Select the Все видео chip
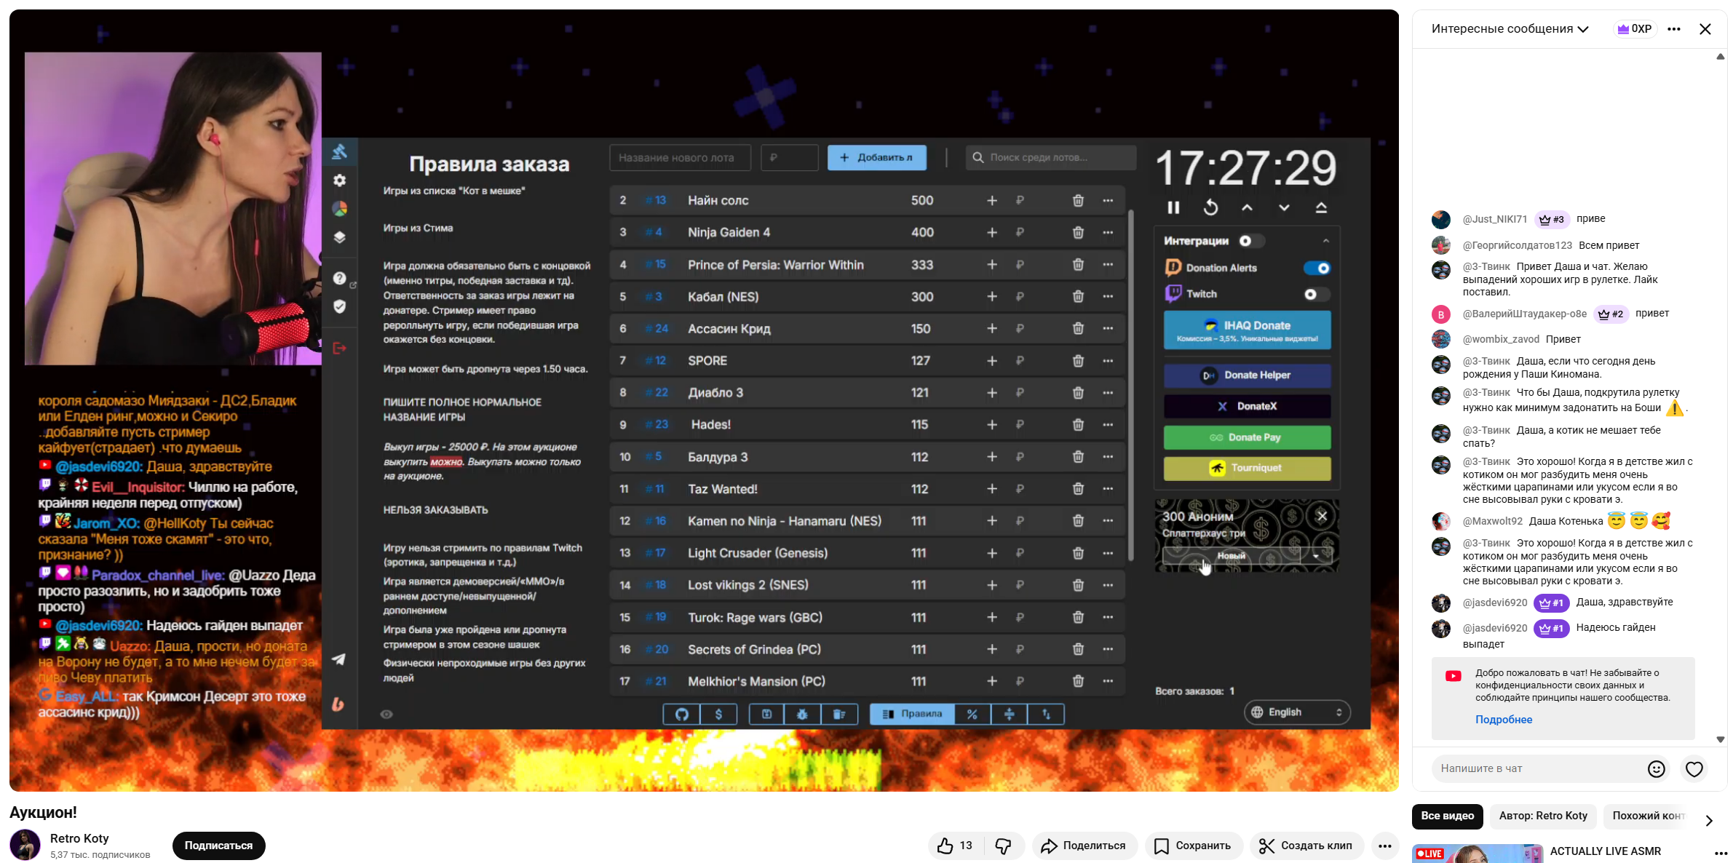 pos(1447,816)
